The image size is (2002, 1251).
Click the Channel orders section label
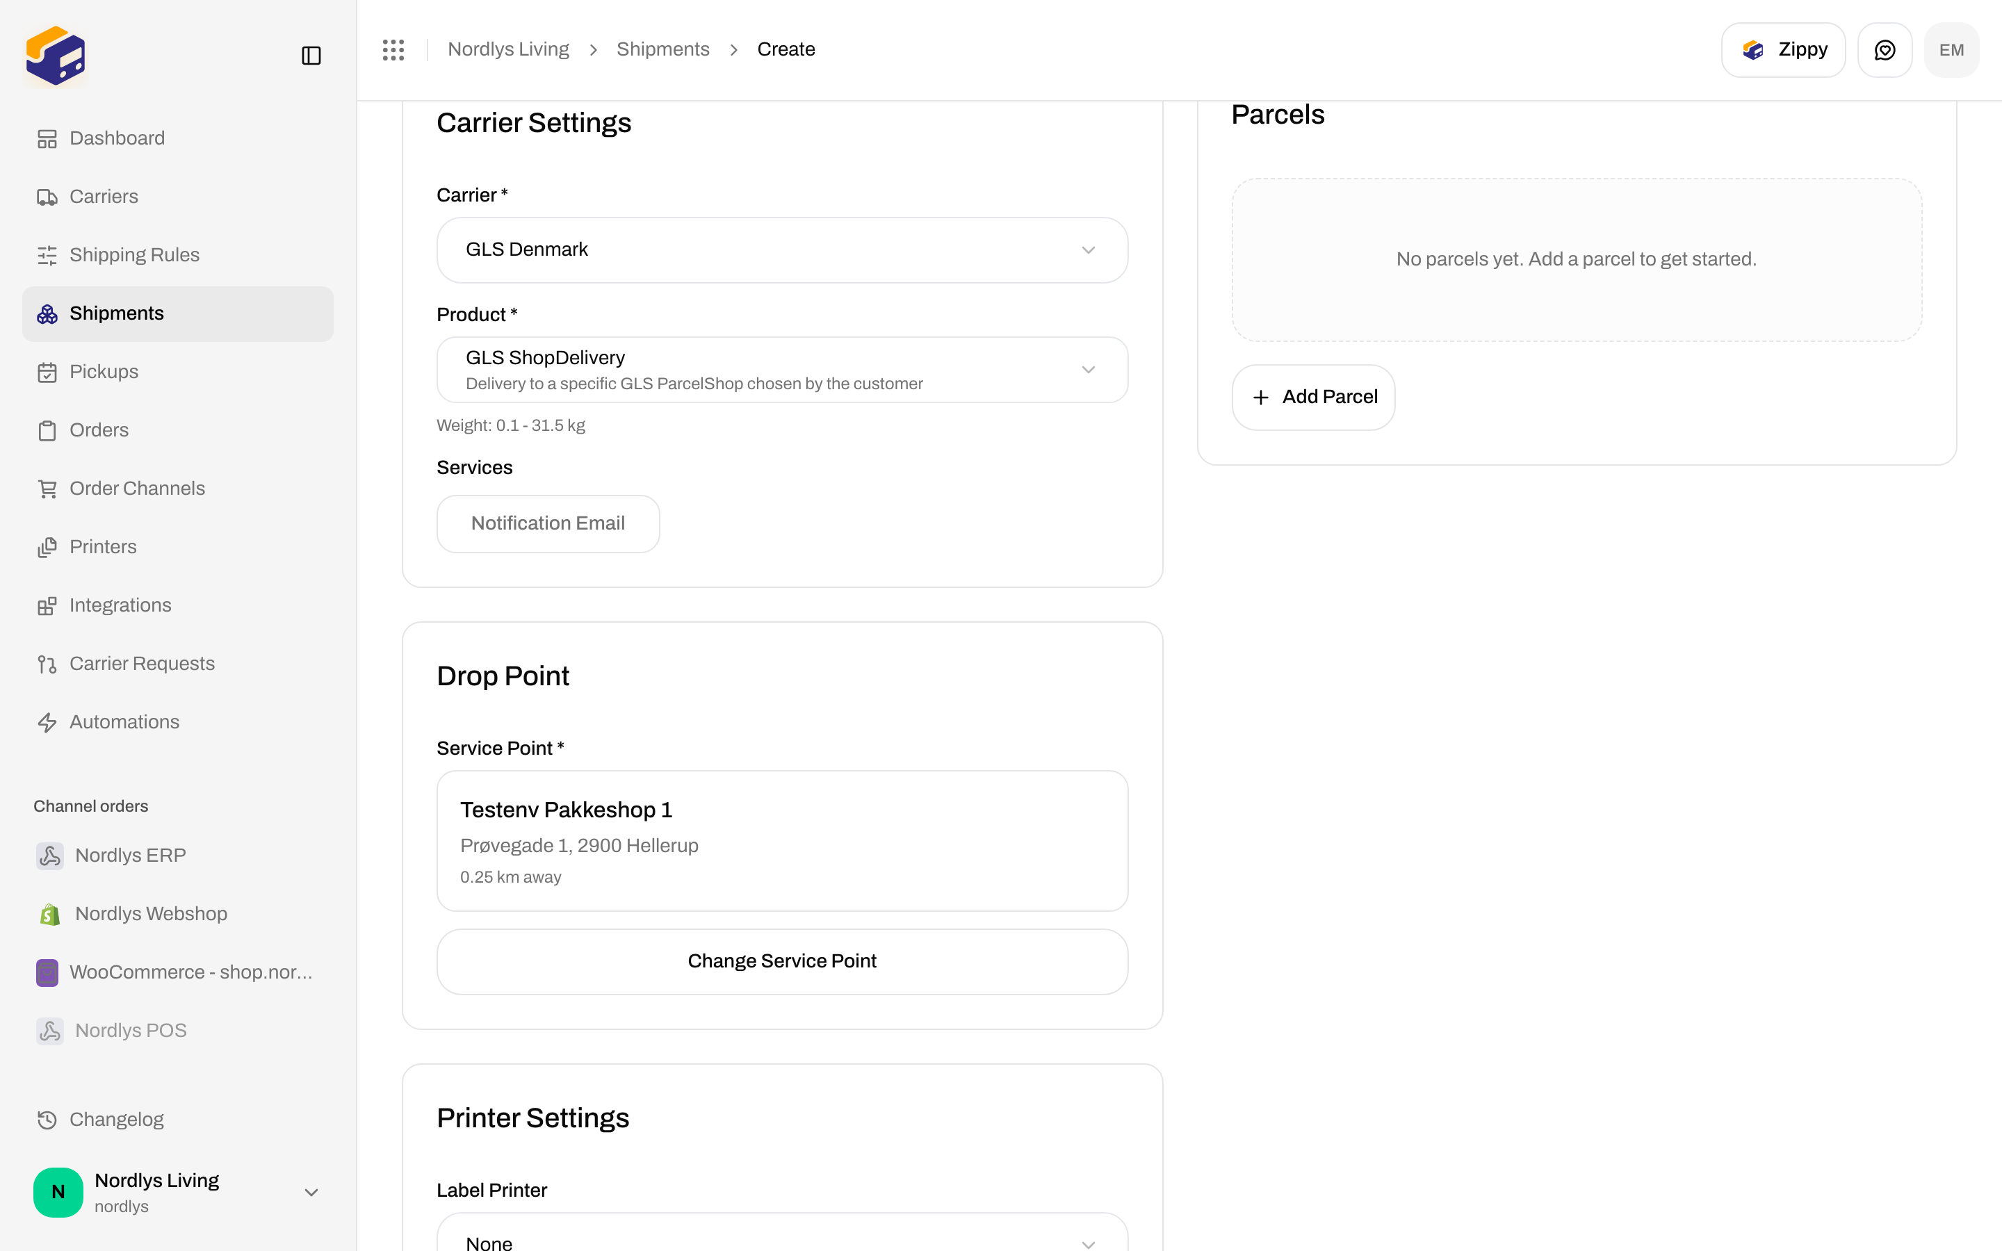tap(91, 807)
